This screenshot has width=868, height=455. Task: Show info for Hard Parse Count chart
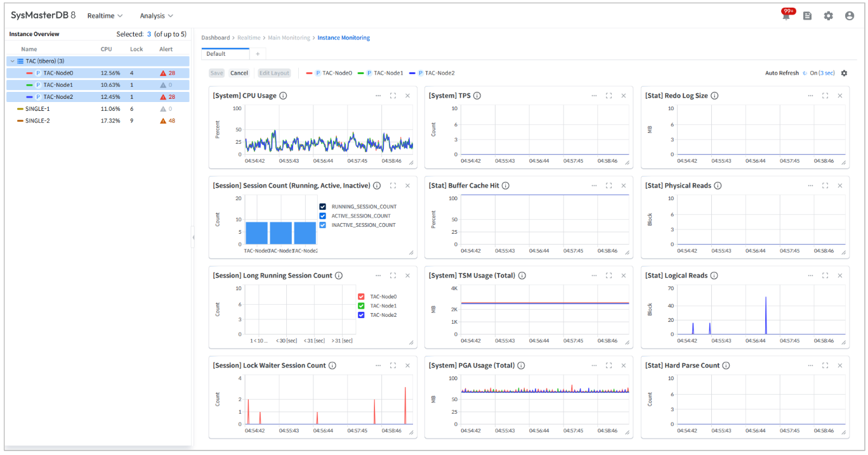[x=726, y=366]
